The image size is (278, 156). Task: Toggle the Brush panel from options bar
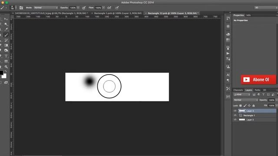coord(21,8)
